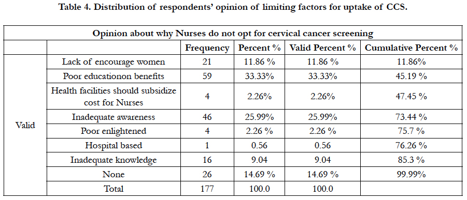
Task: Select the 'Poor enlightened' cell
Action: click(114, 131)
